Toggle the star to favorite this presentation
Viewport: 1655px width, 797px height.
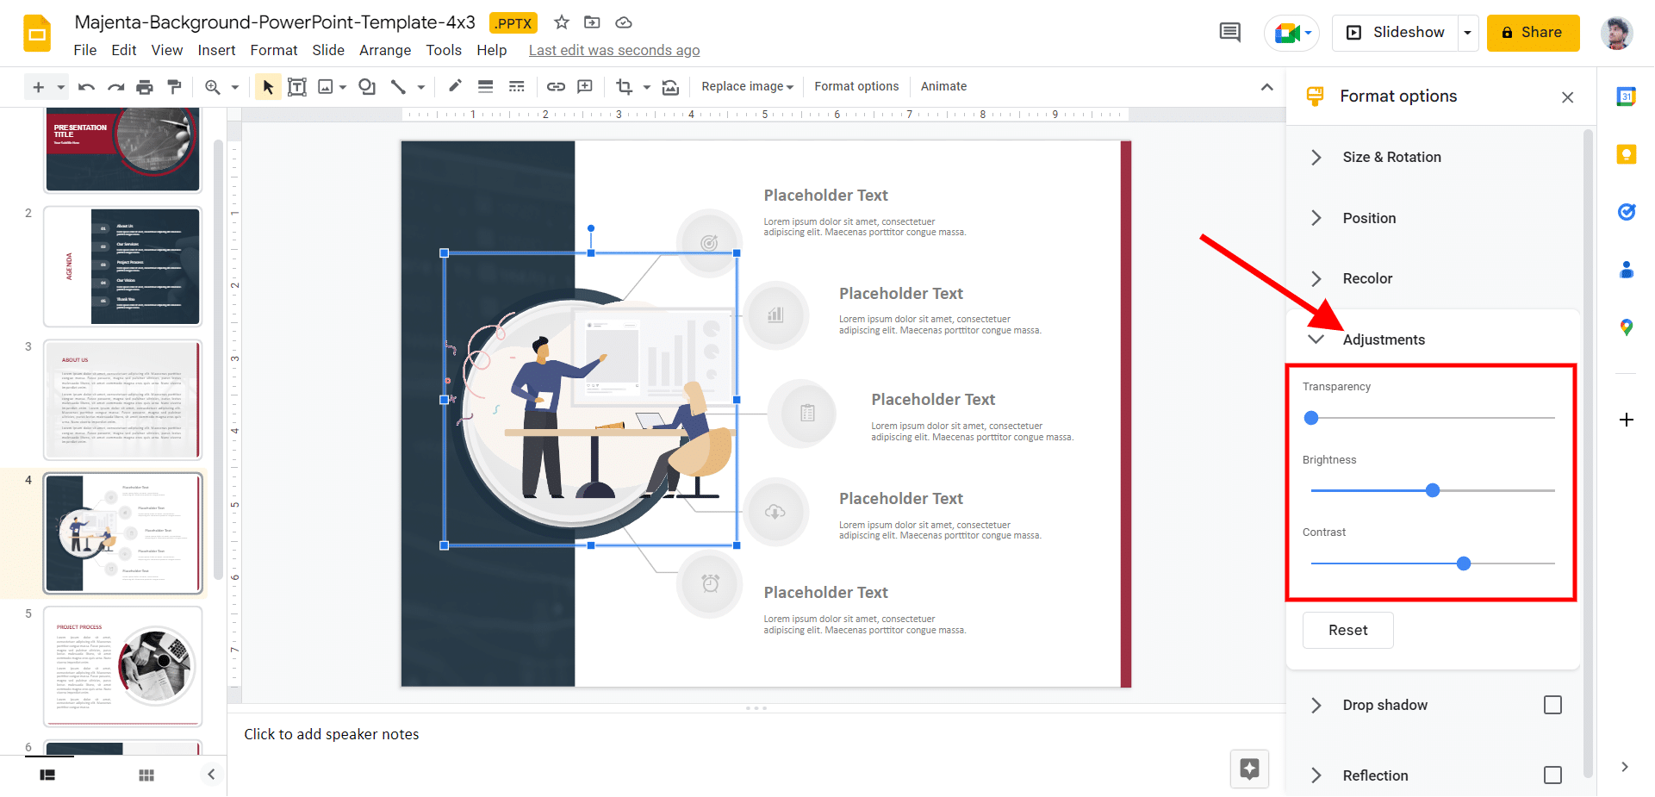pos(561,23)
